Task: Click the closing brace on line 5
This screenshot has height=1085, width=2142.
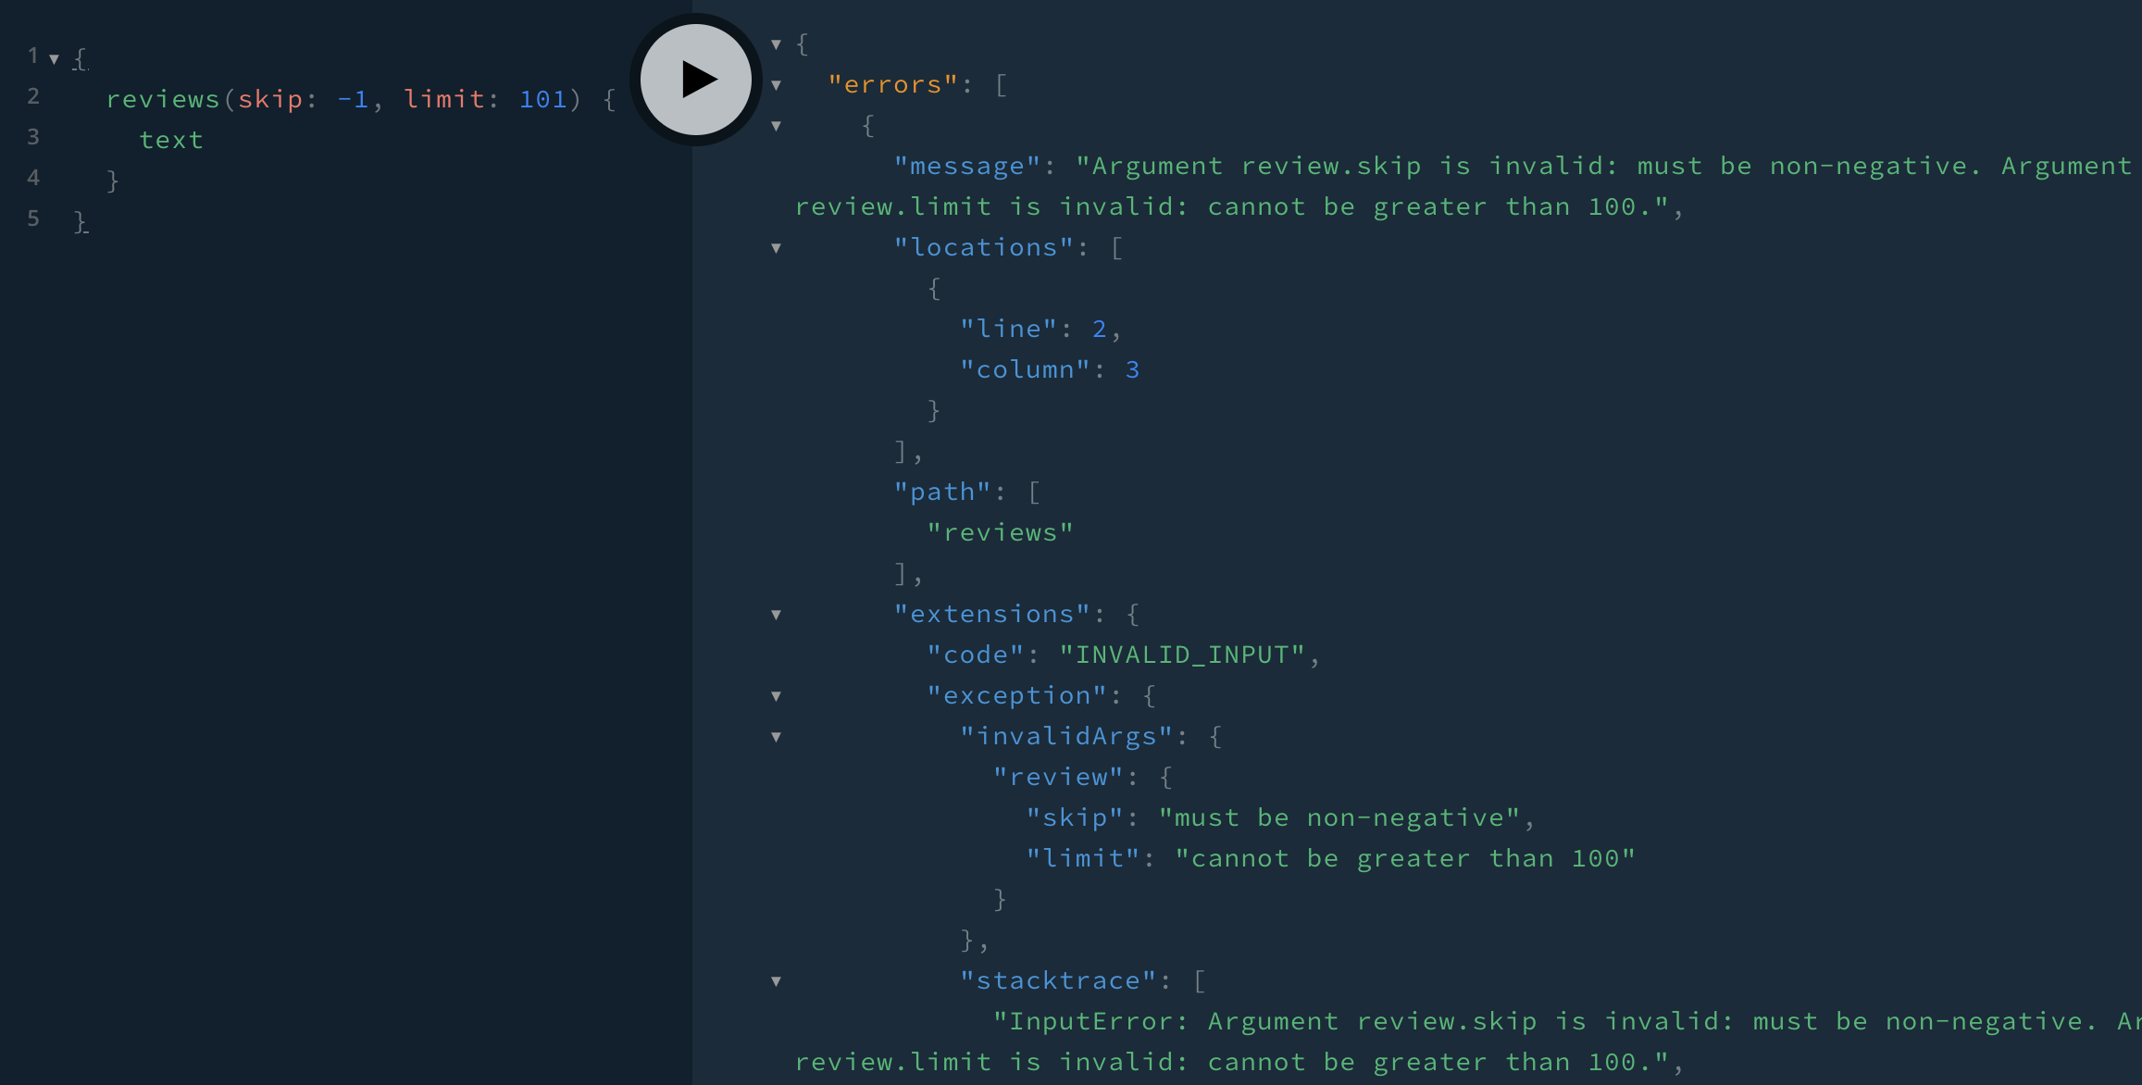Action: click(x=81, y=221)
